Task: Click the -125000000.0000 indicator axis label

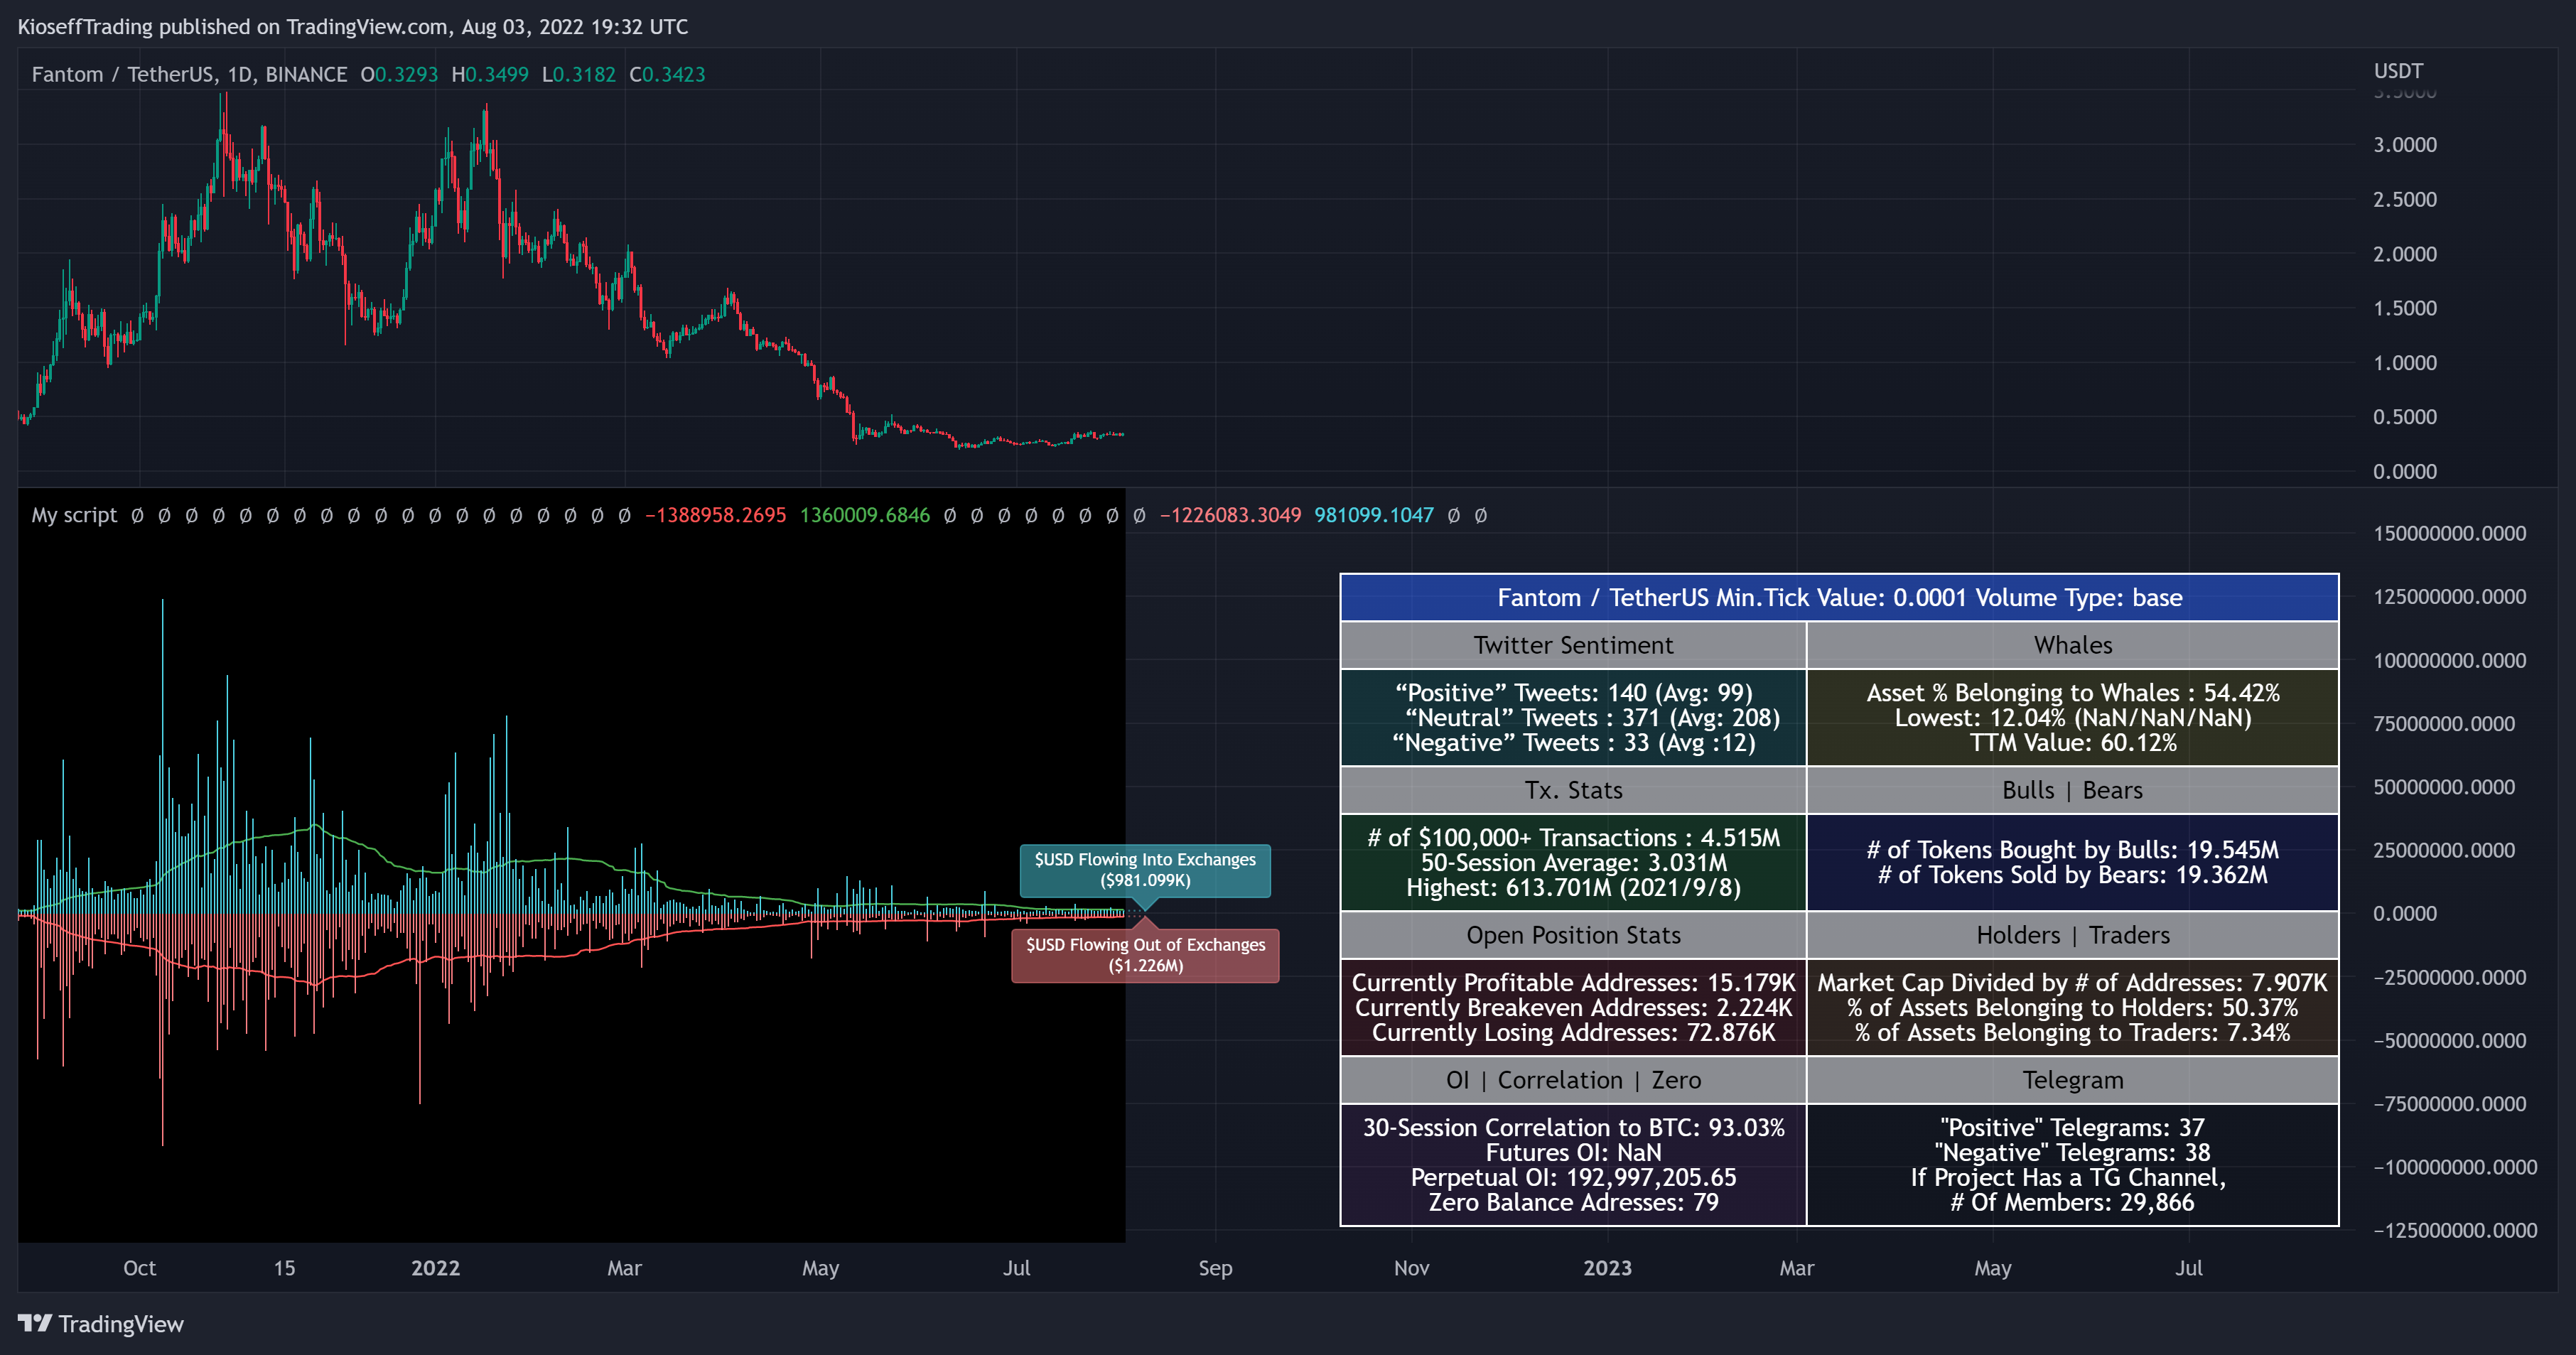Action: pos(2455,1231)
